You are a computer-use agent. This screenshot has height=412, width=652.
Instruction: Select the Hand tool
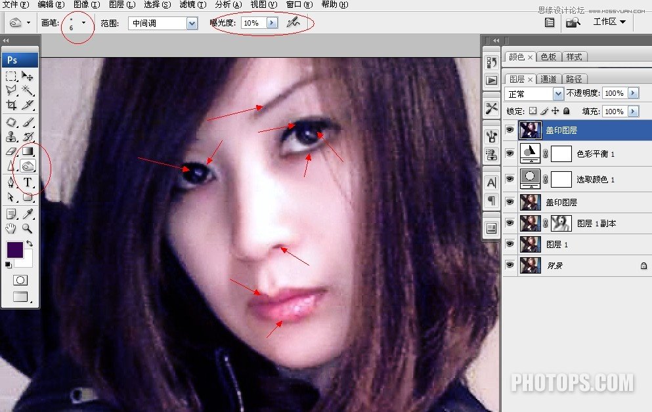click(11, 228)
